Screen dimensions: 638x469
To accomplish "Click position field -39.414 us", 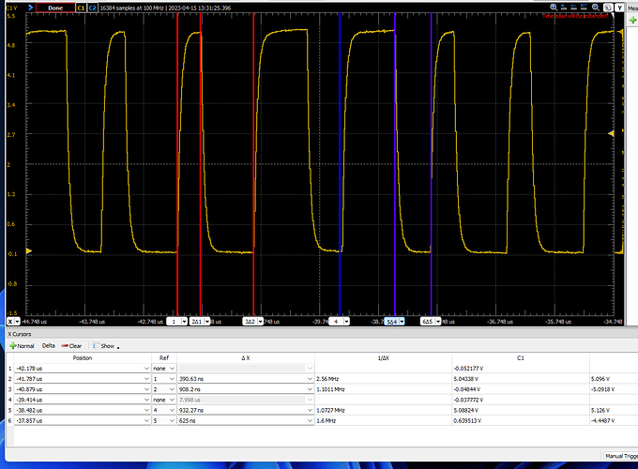I will pyautogui.click(x=83, y=400).
